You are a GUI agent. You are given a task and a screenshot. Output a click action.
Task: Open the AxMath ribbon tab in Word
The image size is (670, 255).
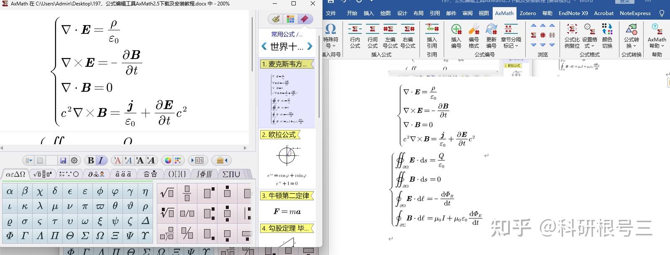point(504,13)
